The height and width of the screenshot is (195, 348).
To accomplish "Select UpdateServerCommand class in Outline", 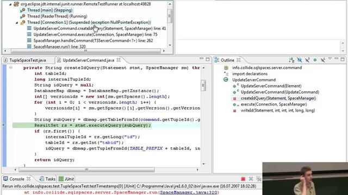I will 254,80.
